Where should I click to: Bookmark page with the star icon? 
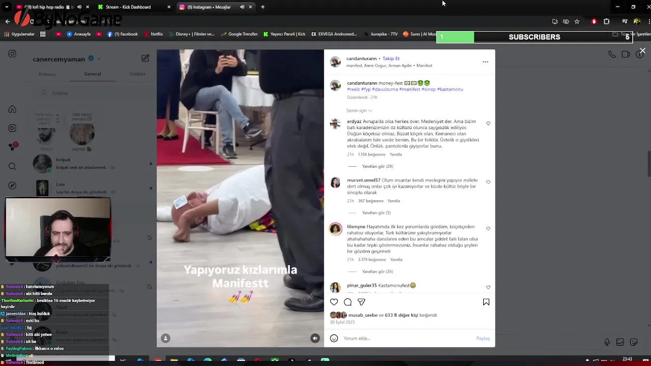coord(577,21)
